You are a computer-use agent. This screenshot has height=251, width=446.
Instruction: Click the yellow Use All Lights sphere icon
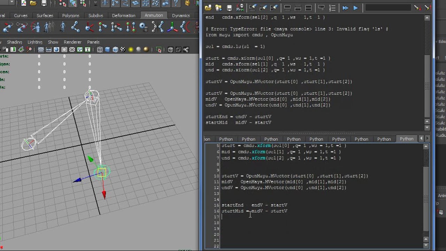(x=131, y=49)
